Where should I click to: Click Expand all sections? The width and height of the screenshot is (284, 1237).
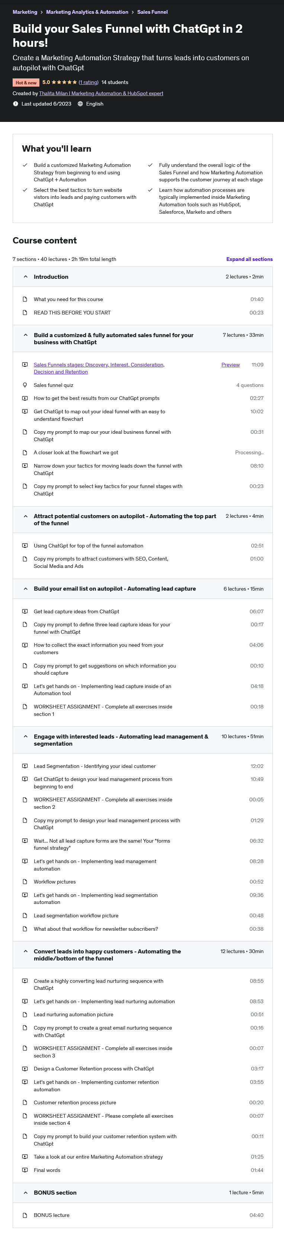(249, 259)
